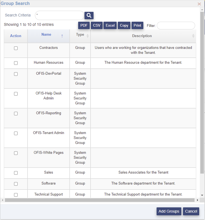Sort by the Type column header
The width and height of the screenshot is (205, 220).
pos(80,36)
